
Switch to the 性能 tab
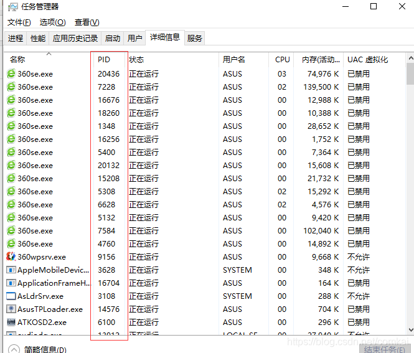[x=38, y=39]
